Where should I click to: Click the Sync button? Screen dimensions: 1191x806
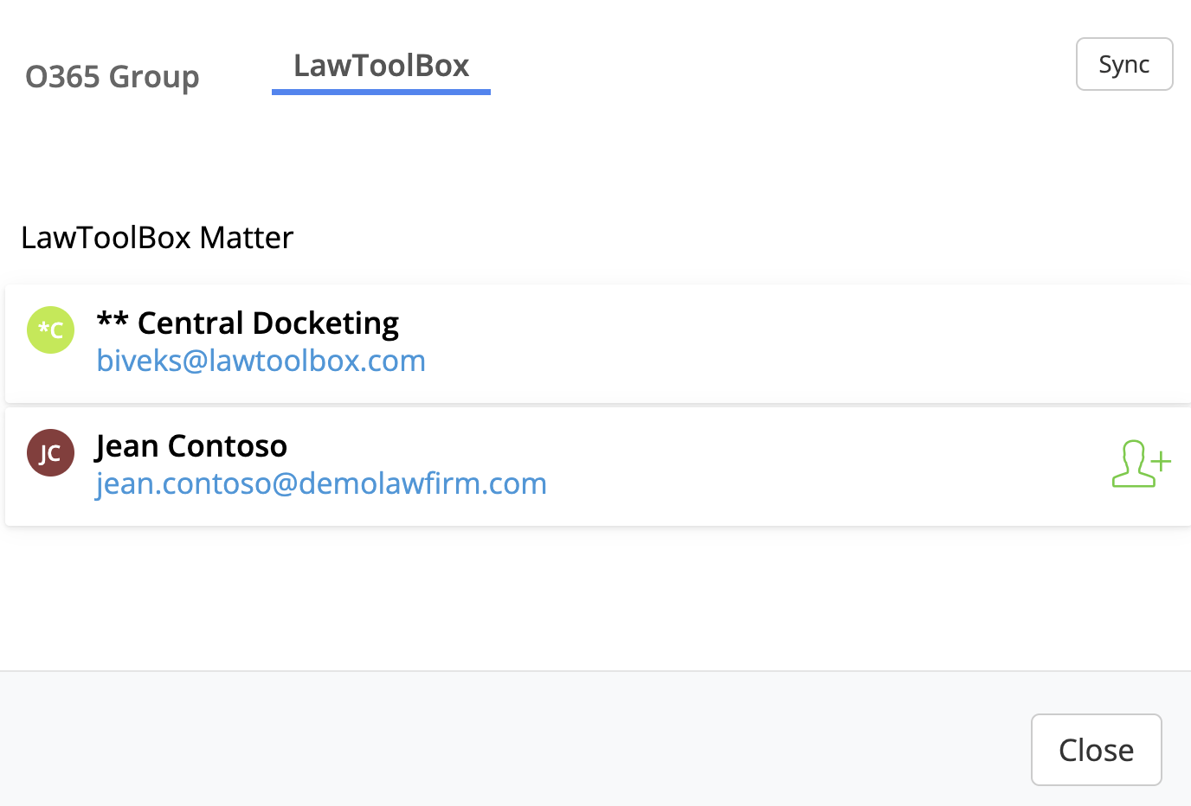(1124, 64)
